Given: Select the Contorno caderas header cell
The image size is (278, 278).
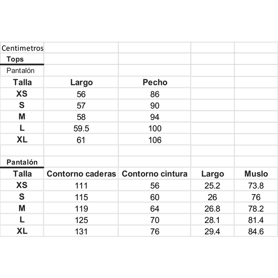Looking at the screenshot, I should (x=81, y=174).
